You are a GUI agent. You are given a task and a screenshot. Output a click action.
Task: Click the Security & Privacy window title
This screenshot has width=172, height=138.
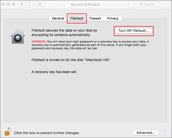coord(85,5)
